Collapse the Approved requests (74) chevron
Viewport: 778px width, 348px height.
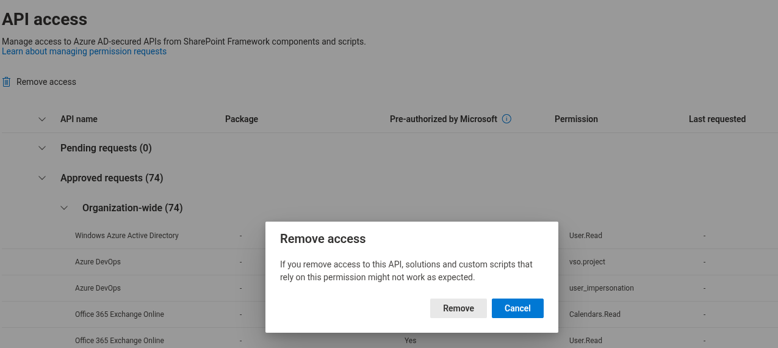pos(42,178)
